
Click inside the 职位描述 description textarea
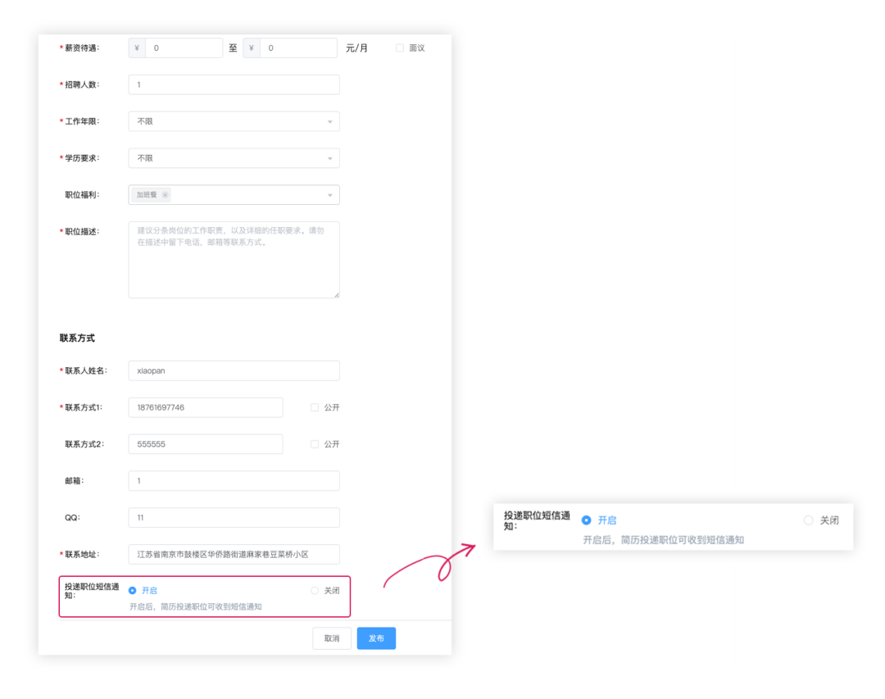(234, 258)
